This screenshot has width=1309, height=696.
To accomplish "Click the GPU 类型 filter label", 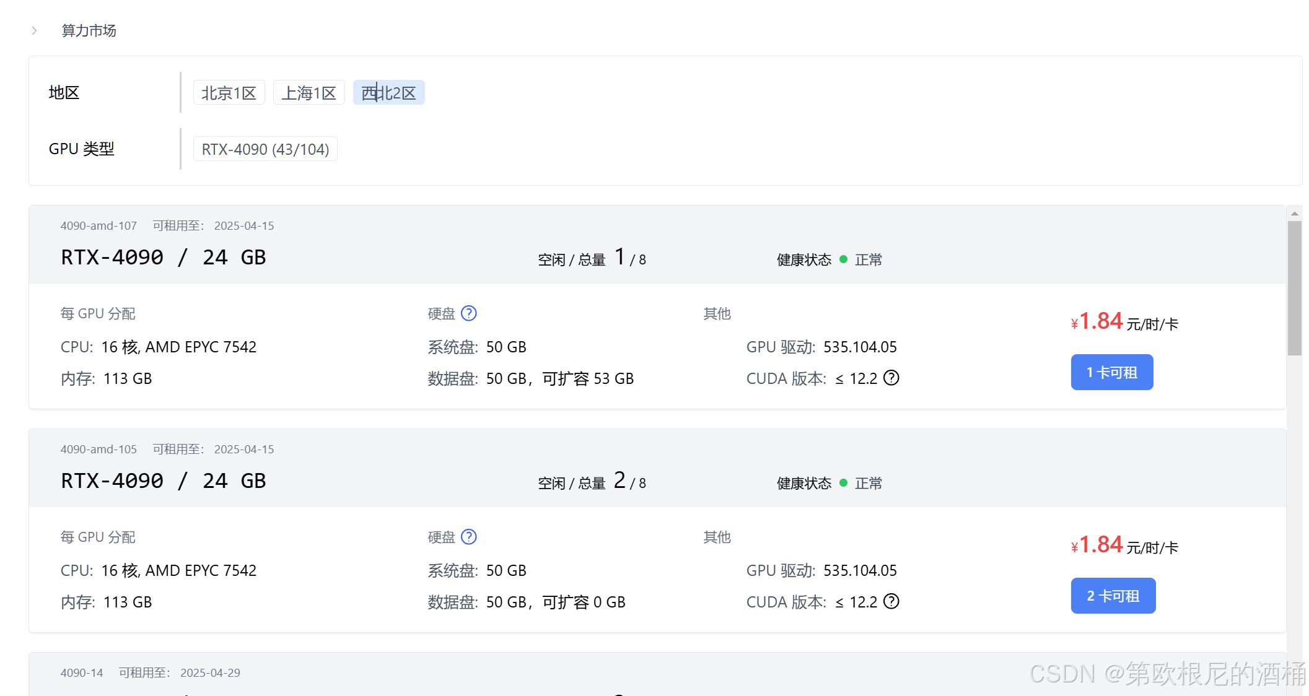I will (x=82, y=149).
